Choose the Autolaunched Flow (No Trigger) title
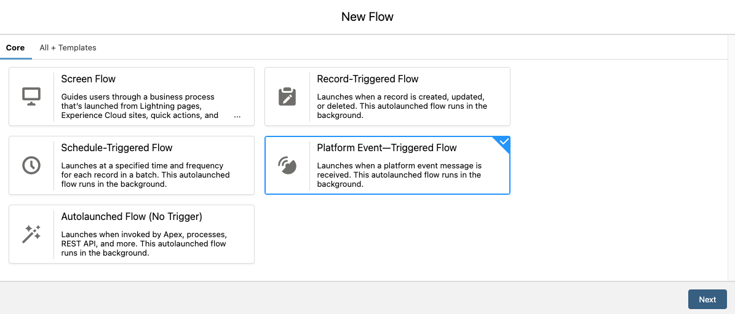735x314 pixels. point(132,217)
